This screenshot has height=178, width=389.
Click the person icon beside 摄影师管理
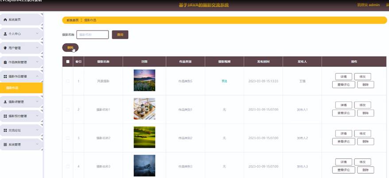(5, 102)
